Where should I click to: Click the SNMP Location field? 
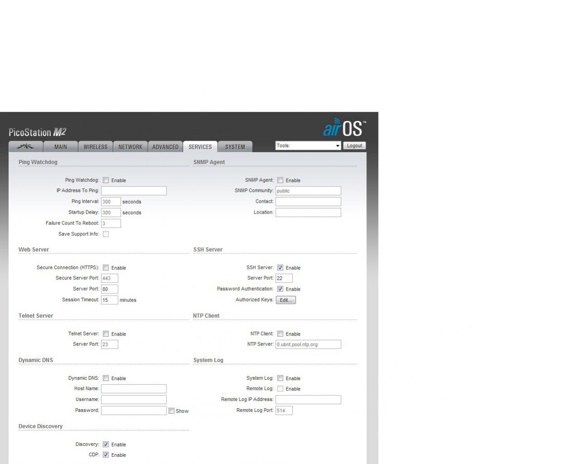308,213
